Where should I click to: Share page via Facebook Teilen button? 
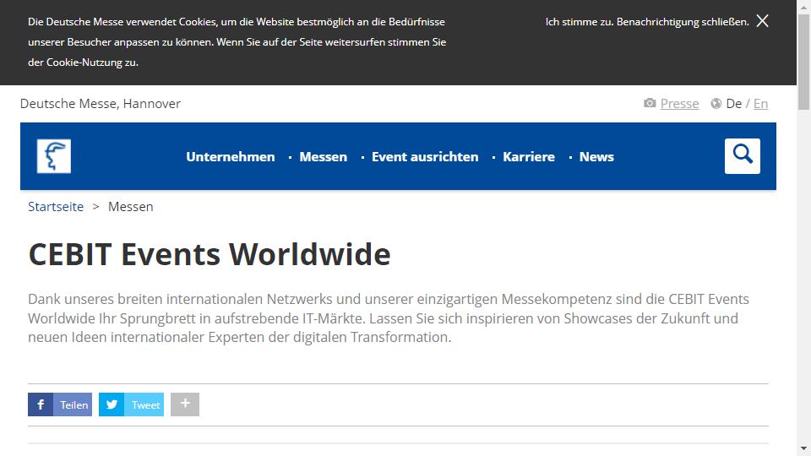point(60,404)
